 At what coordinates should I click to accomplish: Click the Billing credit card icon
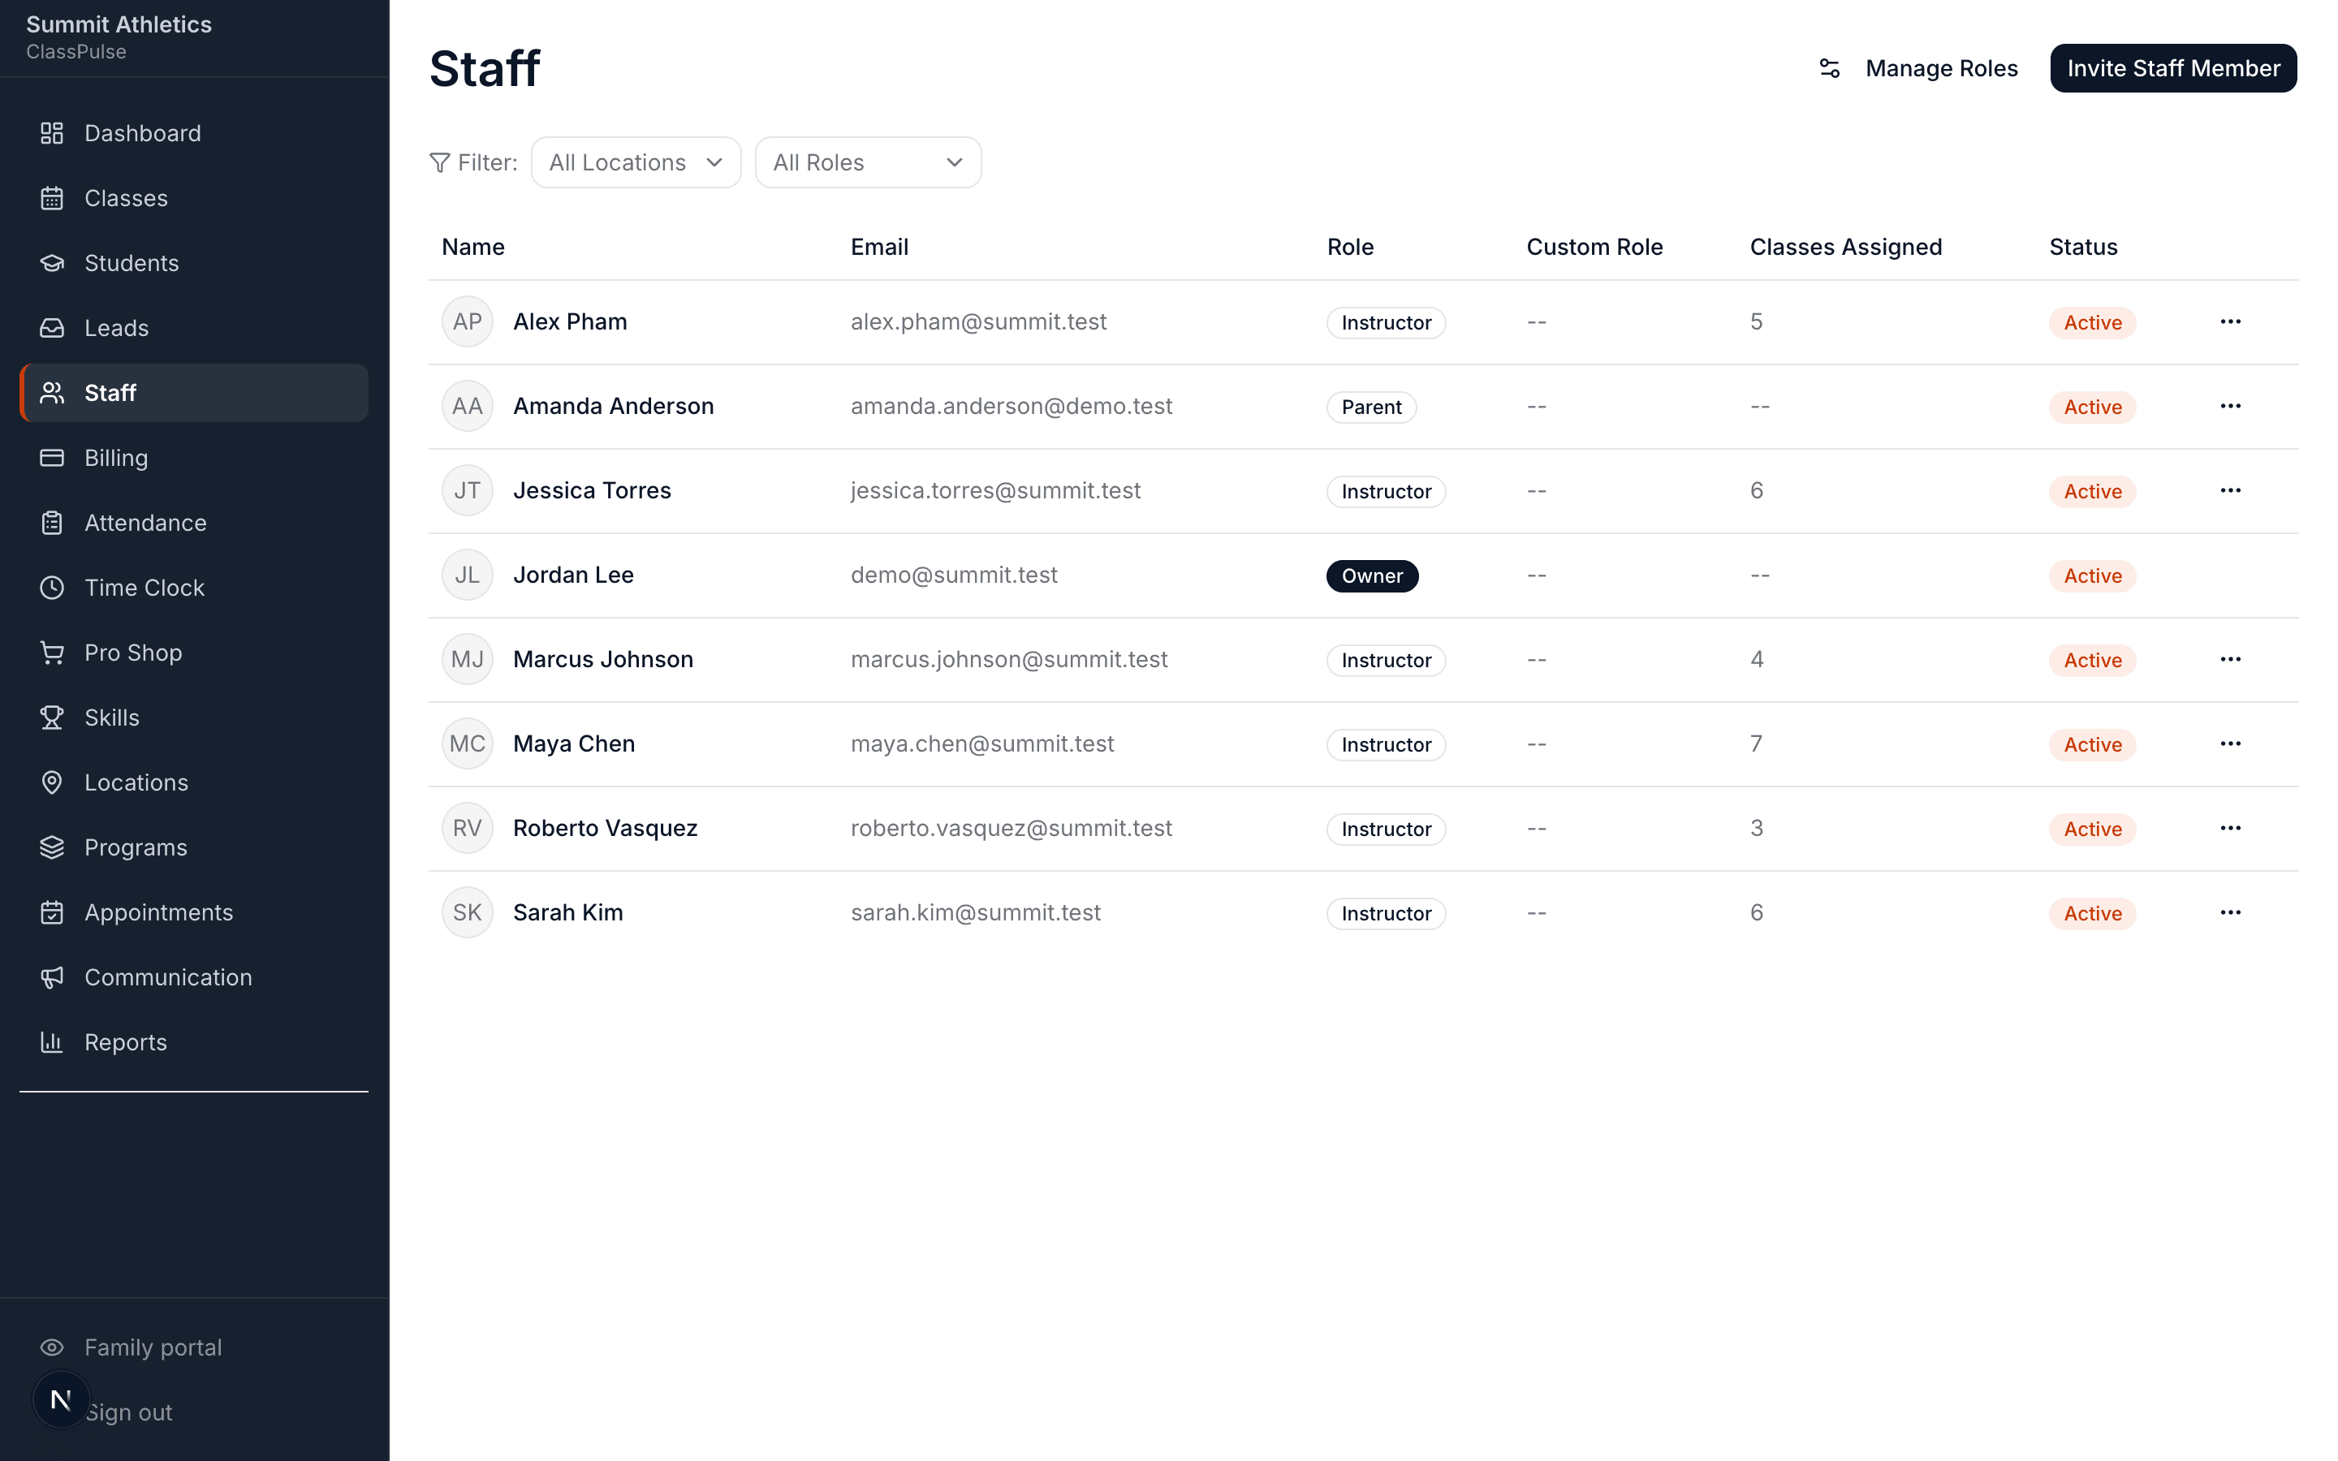click(52, 457)
